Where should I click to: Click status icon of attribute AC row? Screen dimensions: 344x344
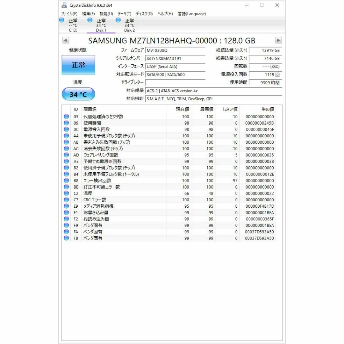coord(66,148)
